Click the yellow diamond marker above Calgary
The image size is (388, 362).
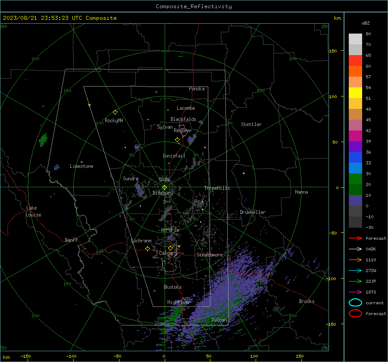170,248
